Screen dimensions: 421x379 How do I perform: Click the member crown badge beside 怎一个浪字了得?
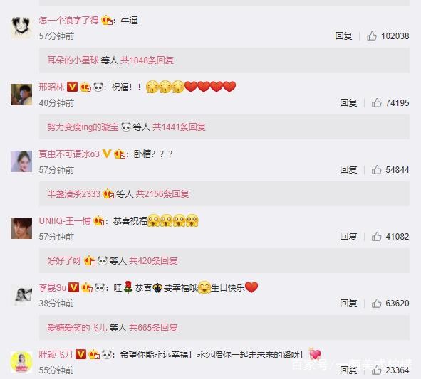click(107, 20)
